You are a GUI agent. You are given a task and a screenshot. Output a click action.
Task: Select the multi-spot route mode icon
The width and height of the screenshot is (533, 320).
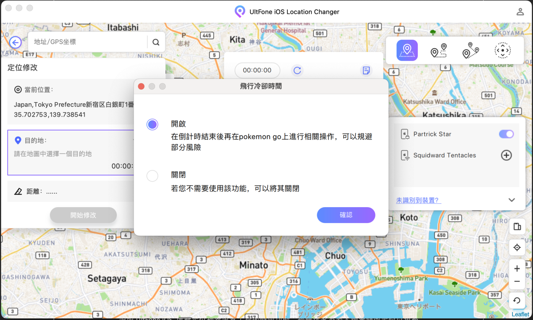tap(470, 51)
